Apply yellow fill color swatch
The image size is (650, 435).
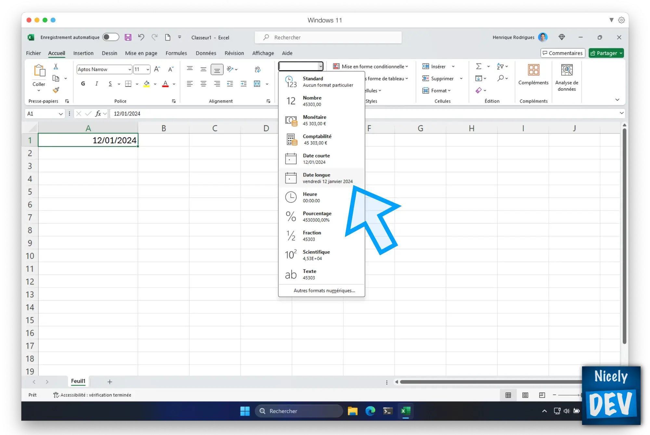(x=147, y=84)
